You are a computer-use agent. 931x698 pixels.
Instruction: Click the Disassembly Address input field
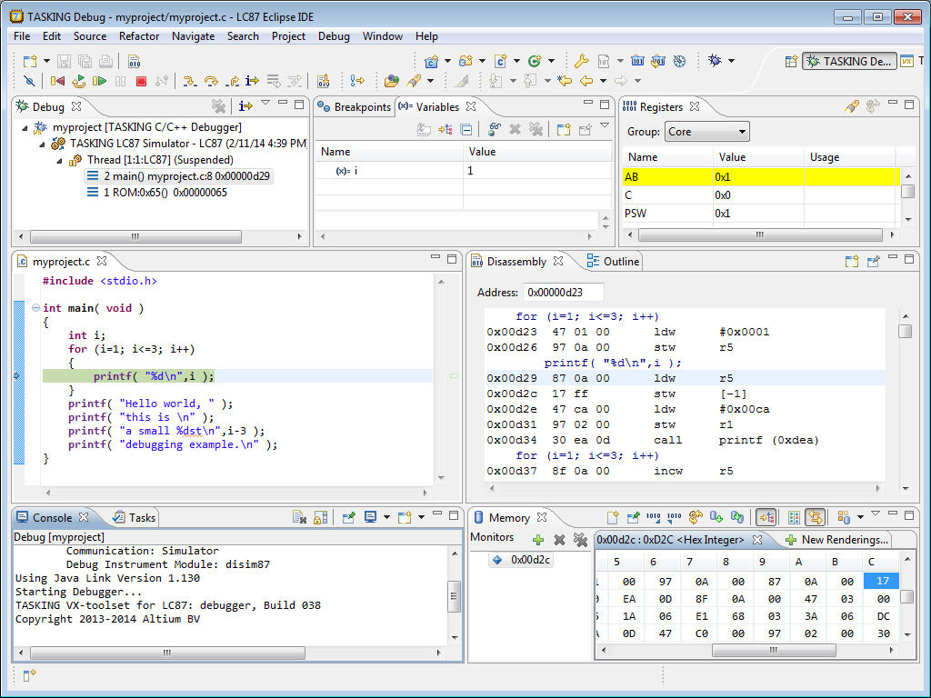pyautogui.click(x=564, y=292)
